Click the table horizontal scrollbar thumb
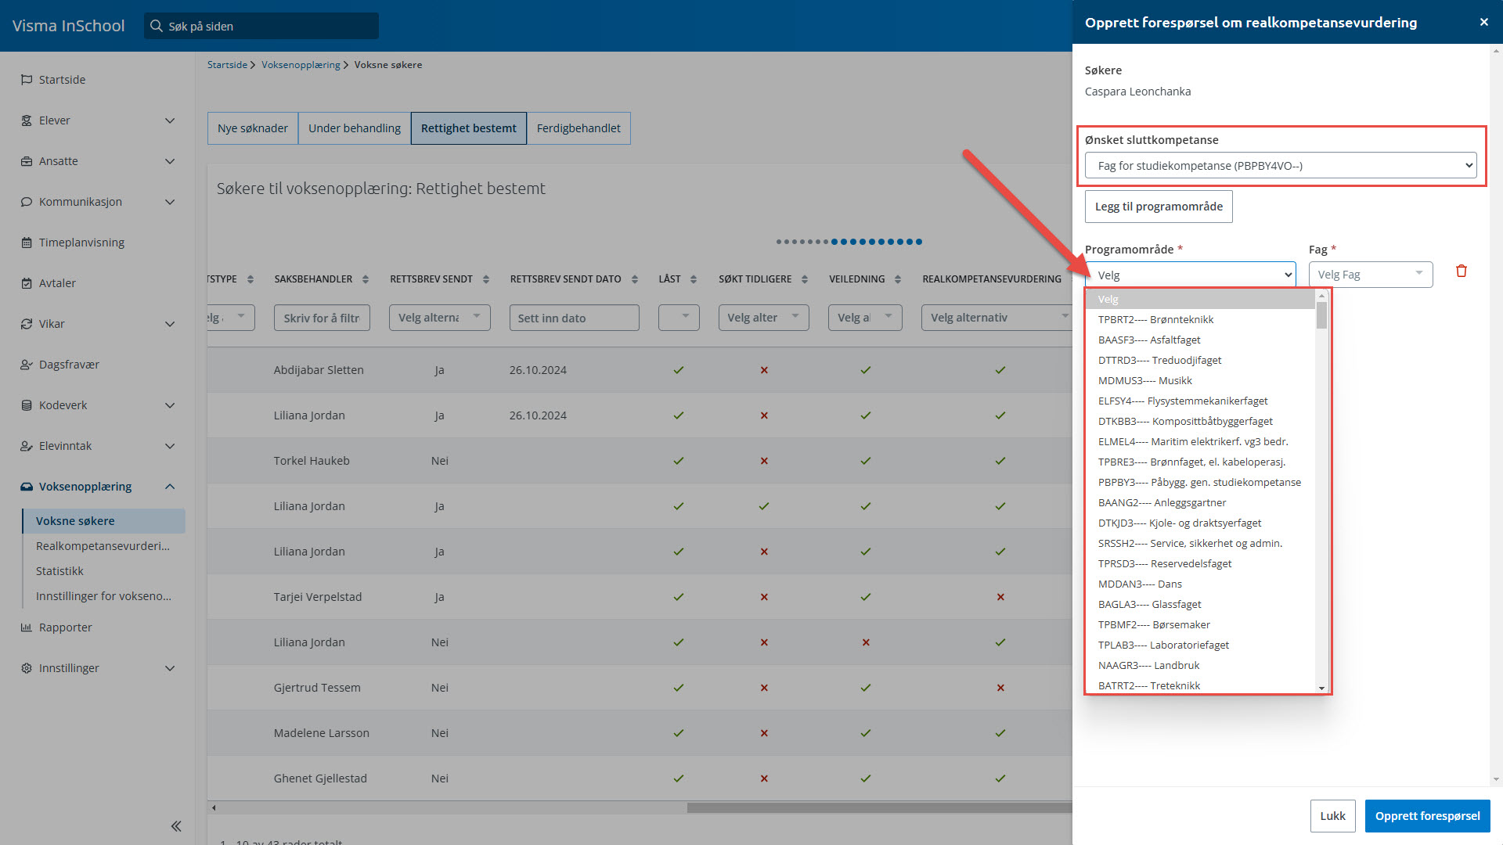 879,807
